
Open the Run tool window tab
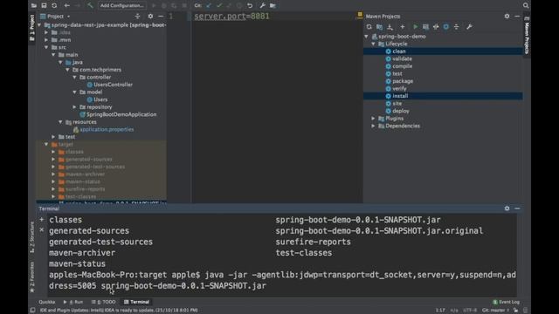click(73, 302)
